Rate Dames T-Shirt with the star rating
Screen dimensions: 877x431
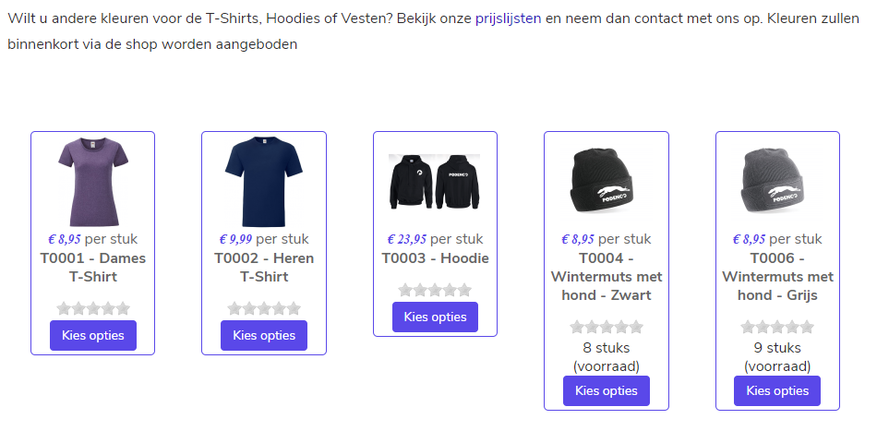point(92,308)
